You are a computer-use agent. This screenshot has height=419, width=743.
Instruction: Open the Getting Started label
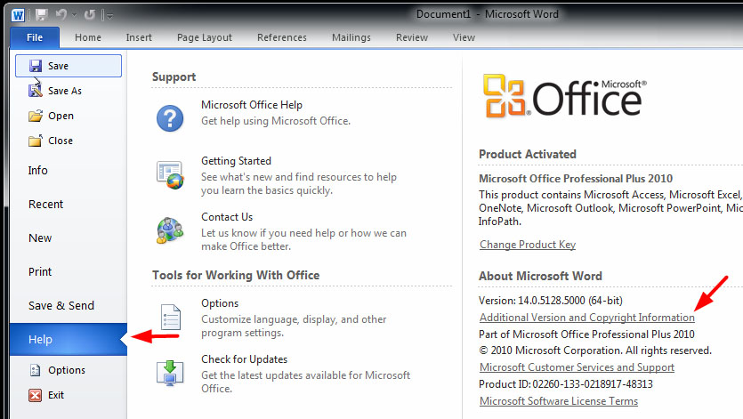(x=236, y=161)
